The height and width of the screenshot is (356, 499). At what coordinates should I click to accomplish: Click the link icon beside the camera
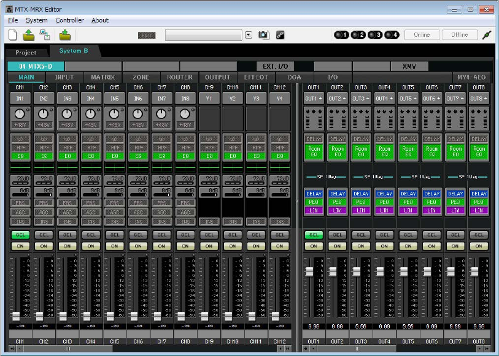[280, 35]
